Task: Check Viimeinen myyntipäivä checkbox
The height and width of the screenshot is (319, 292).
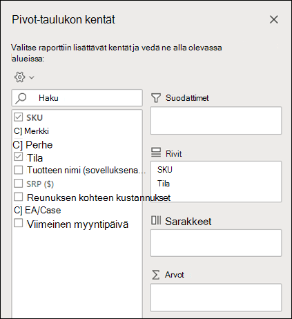Action: click(18, 223)
